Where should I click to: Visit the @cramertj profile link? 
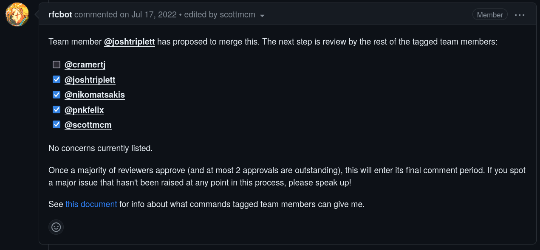(85, 65)
